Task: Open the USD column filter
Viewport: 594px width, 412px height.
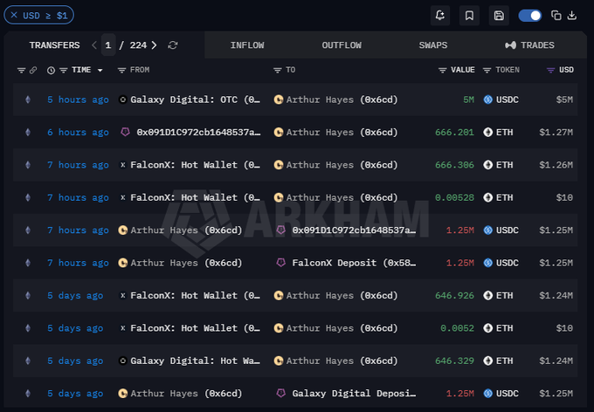Action: [550, 70]
